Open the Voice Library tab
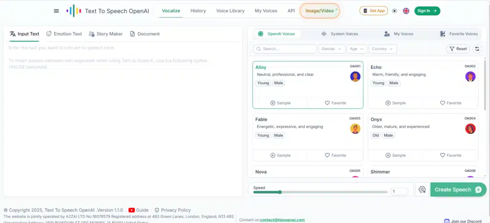 [230, 11]
